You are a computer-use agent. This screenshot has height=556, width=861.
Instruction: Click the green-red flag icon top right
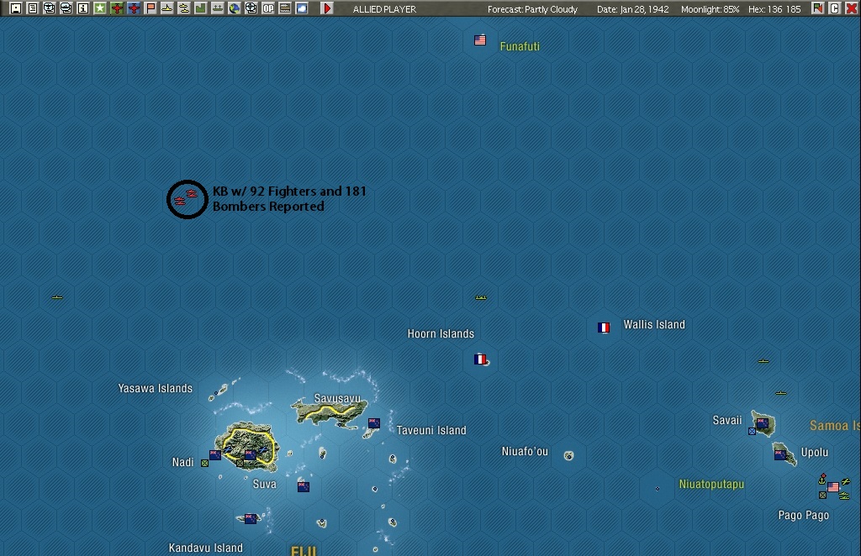818,8
